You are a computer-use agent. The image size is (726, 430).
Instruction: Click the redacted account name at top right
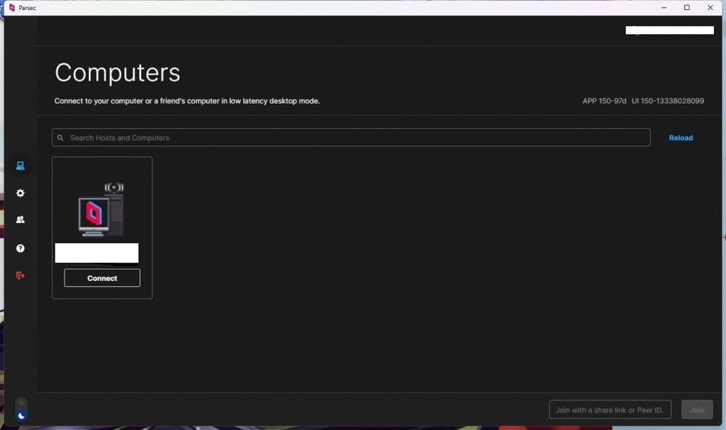click(x=670, y=30)
